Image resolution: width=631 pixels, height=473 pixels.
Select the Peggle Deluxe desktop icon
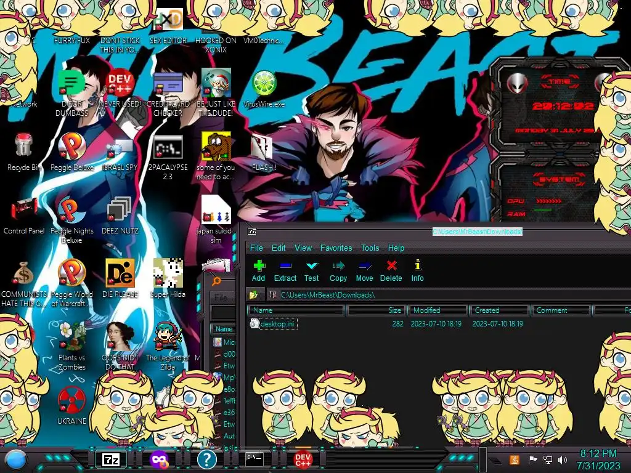click(72, 152)
